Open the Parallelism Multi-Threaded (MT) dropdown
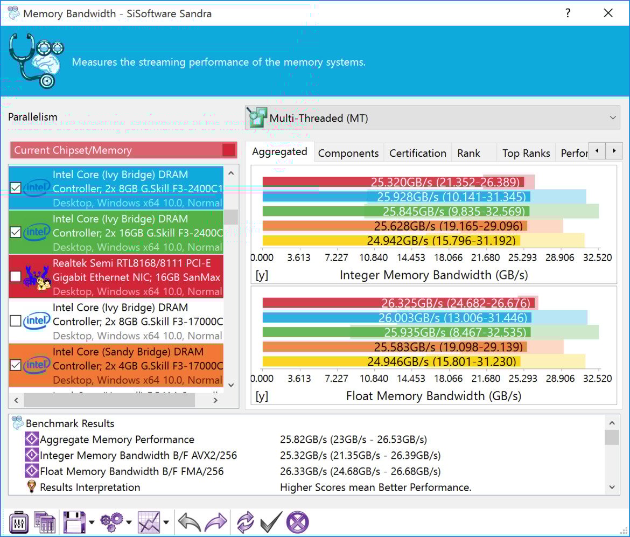 click(432, 118)
